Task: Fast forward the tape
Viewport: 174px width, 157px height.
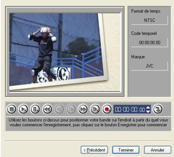Action: tap(83, 109)
